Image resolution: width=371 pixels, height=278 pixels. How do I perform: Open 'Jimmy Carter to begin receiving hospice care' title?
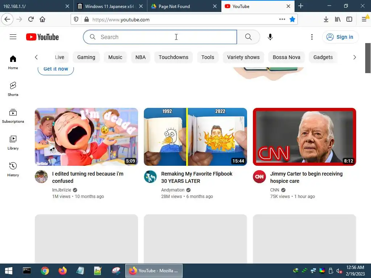307,177
